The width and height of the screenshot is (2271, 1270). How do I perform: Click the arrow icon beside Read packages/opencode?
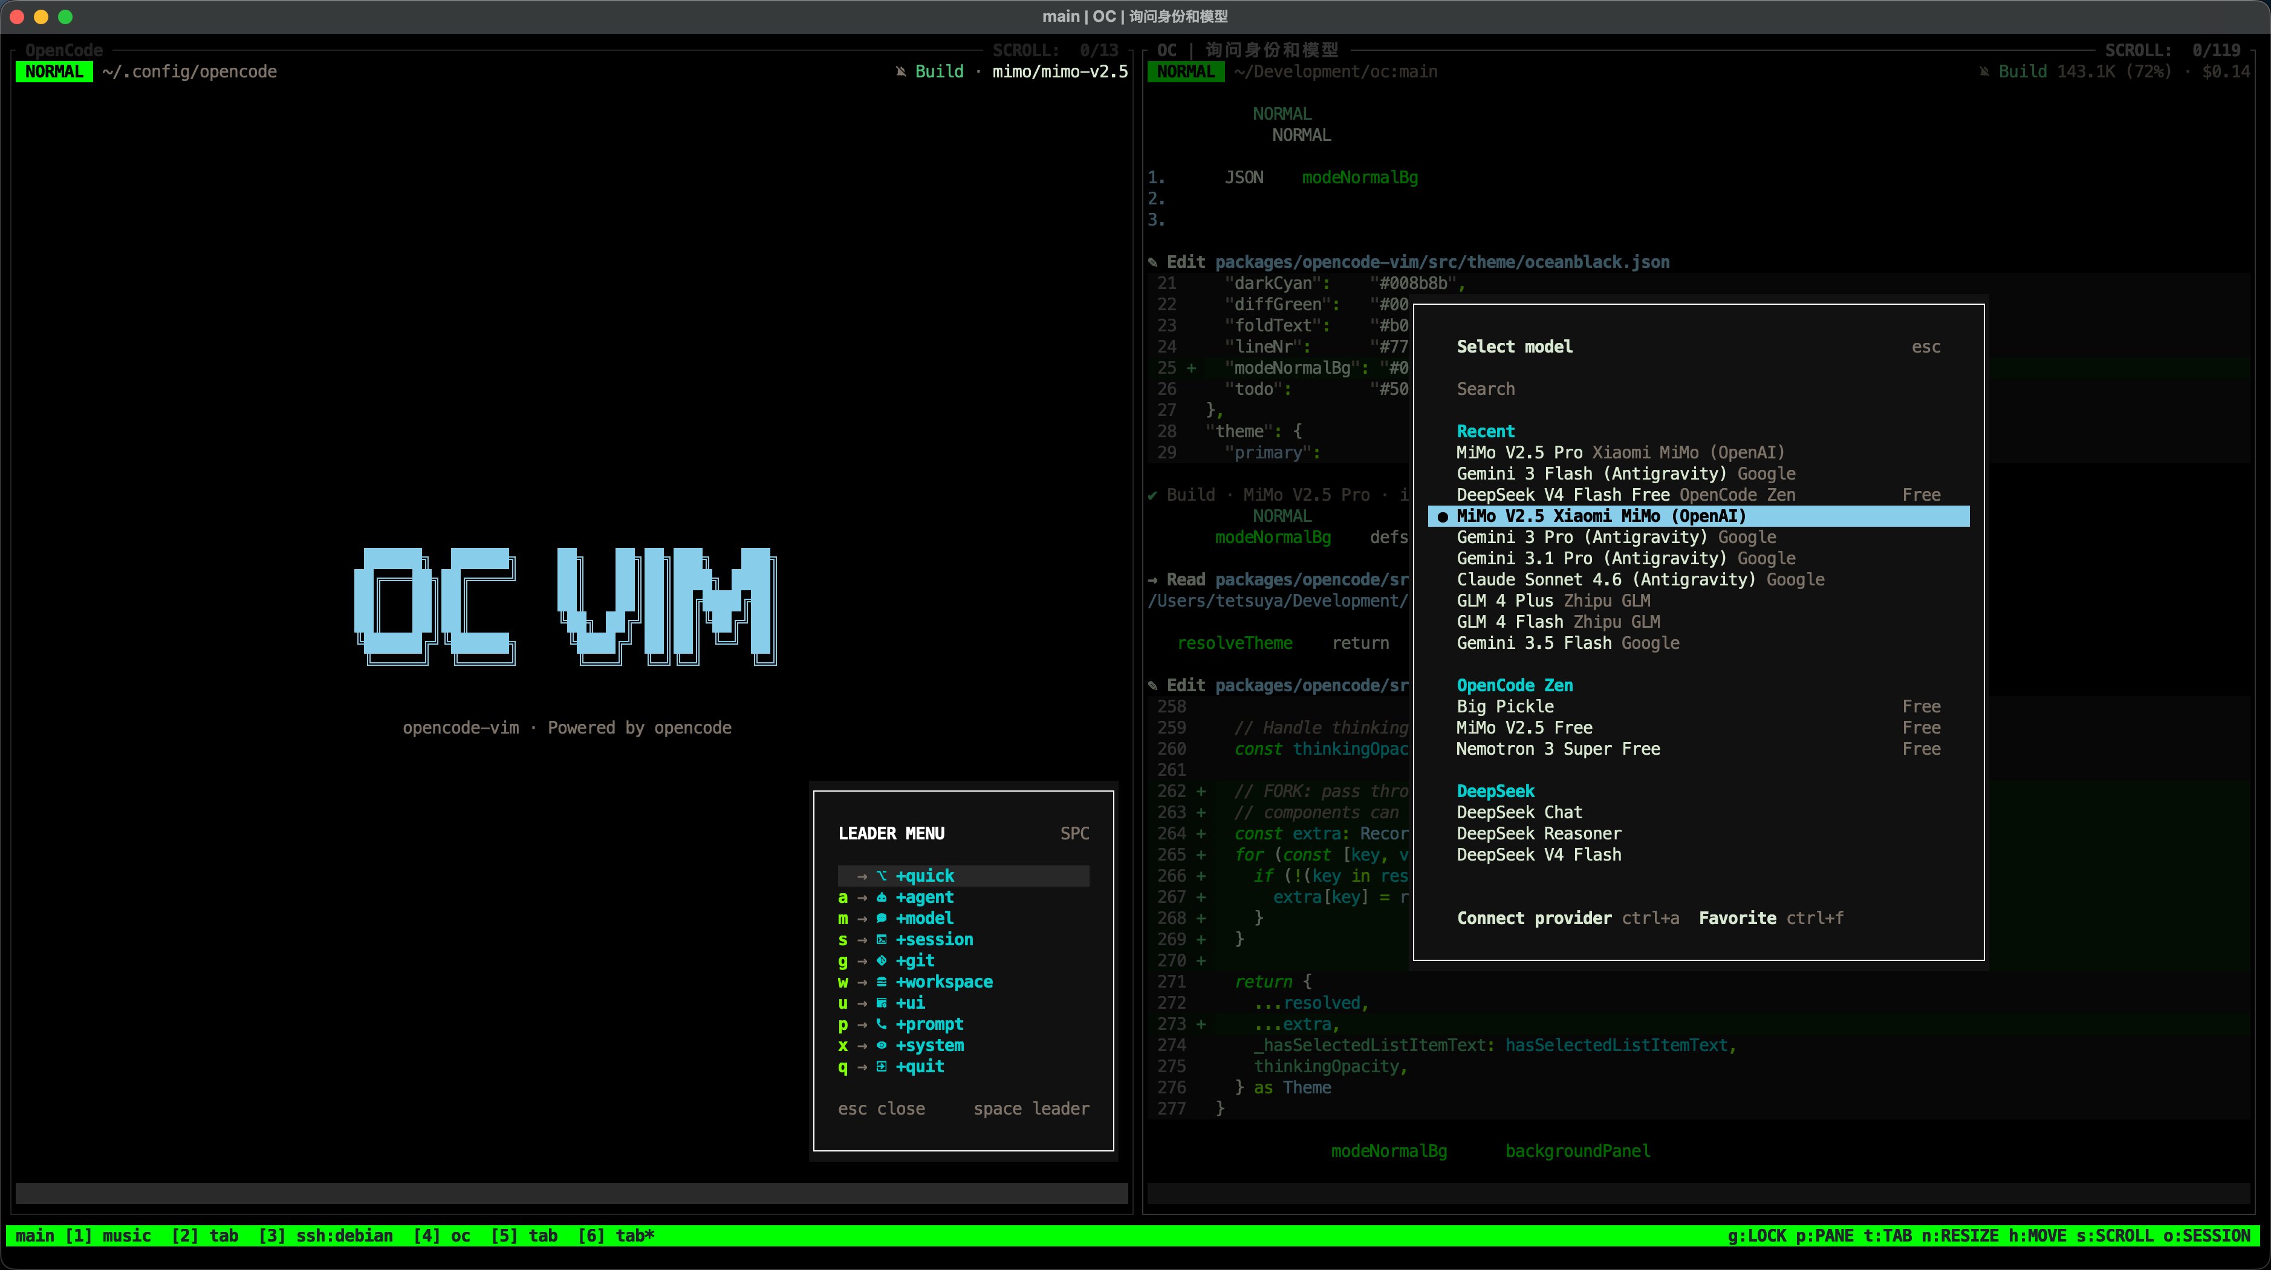(x=1152, y=579)
